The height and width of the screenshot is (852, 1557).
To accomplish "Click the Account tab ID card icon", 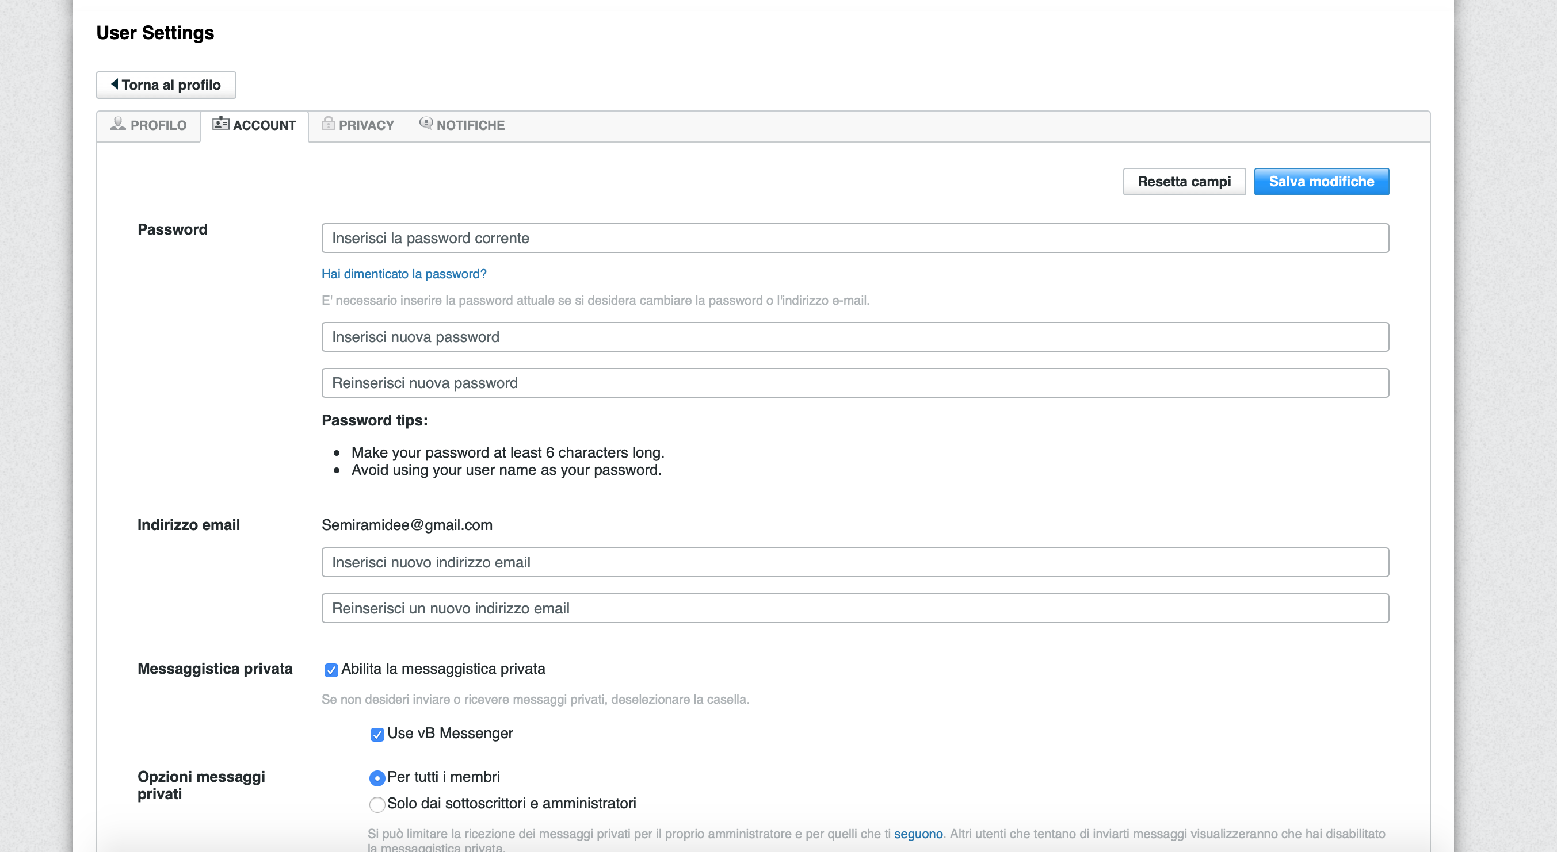I will coord(220,124).
